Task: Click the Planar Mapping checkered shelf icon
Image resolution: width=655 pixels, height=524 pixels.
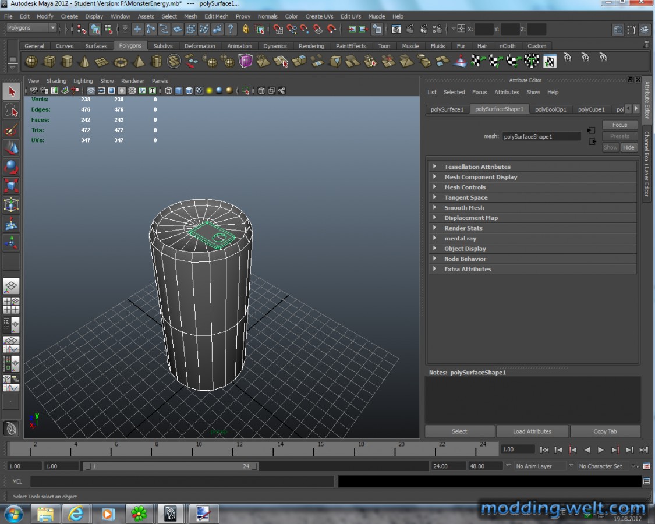Action: [477, 61]
